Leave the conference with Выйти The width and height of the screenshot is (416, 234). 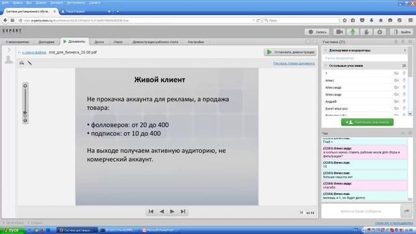(x=402, y=32)
